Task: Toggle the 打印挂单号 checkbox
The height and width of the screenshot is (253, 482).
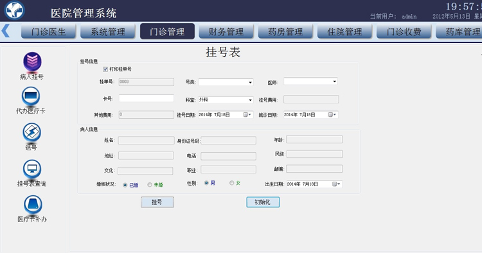Action: tap(105, 69)
